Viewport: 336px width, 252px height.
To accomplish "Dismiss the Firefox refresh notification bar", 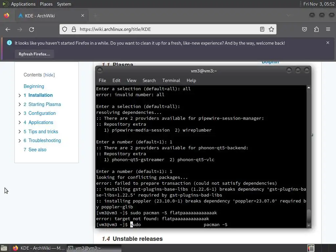I will click(328, 43).
